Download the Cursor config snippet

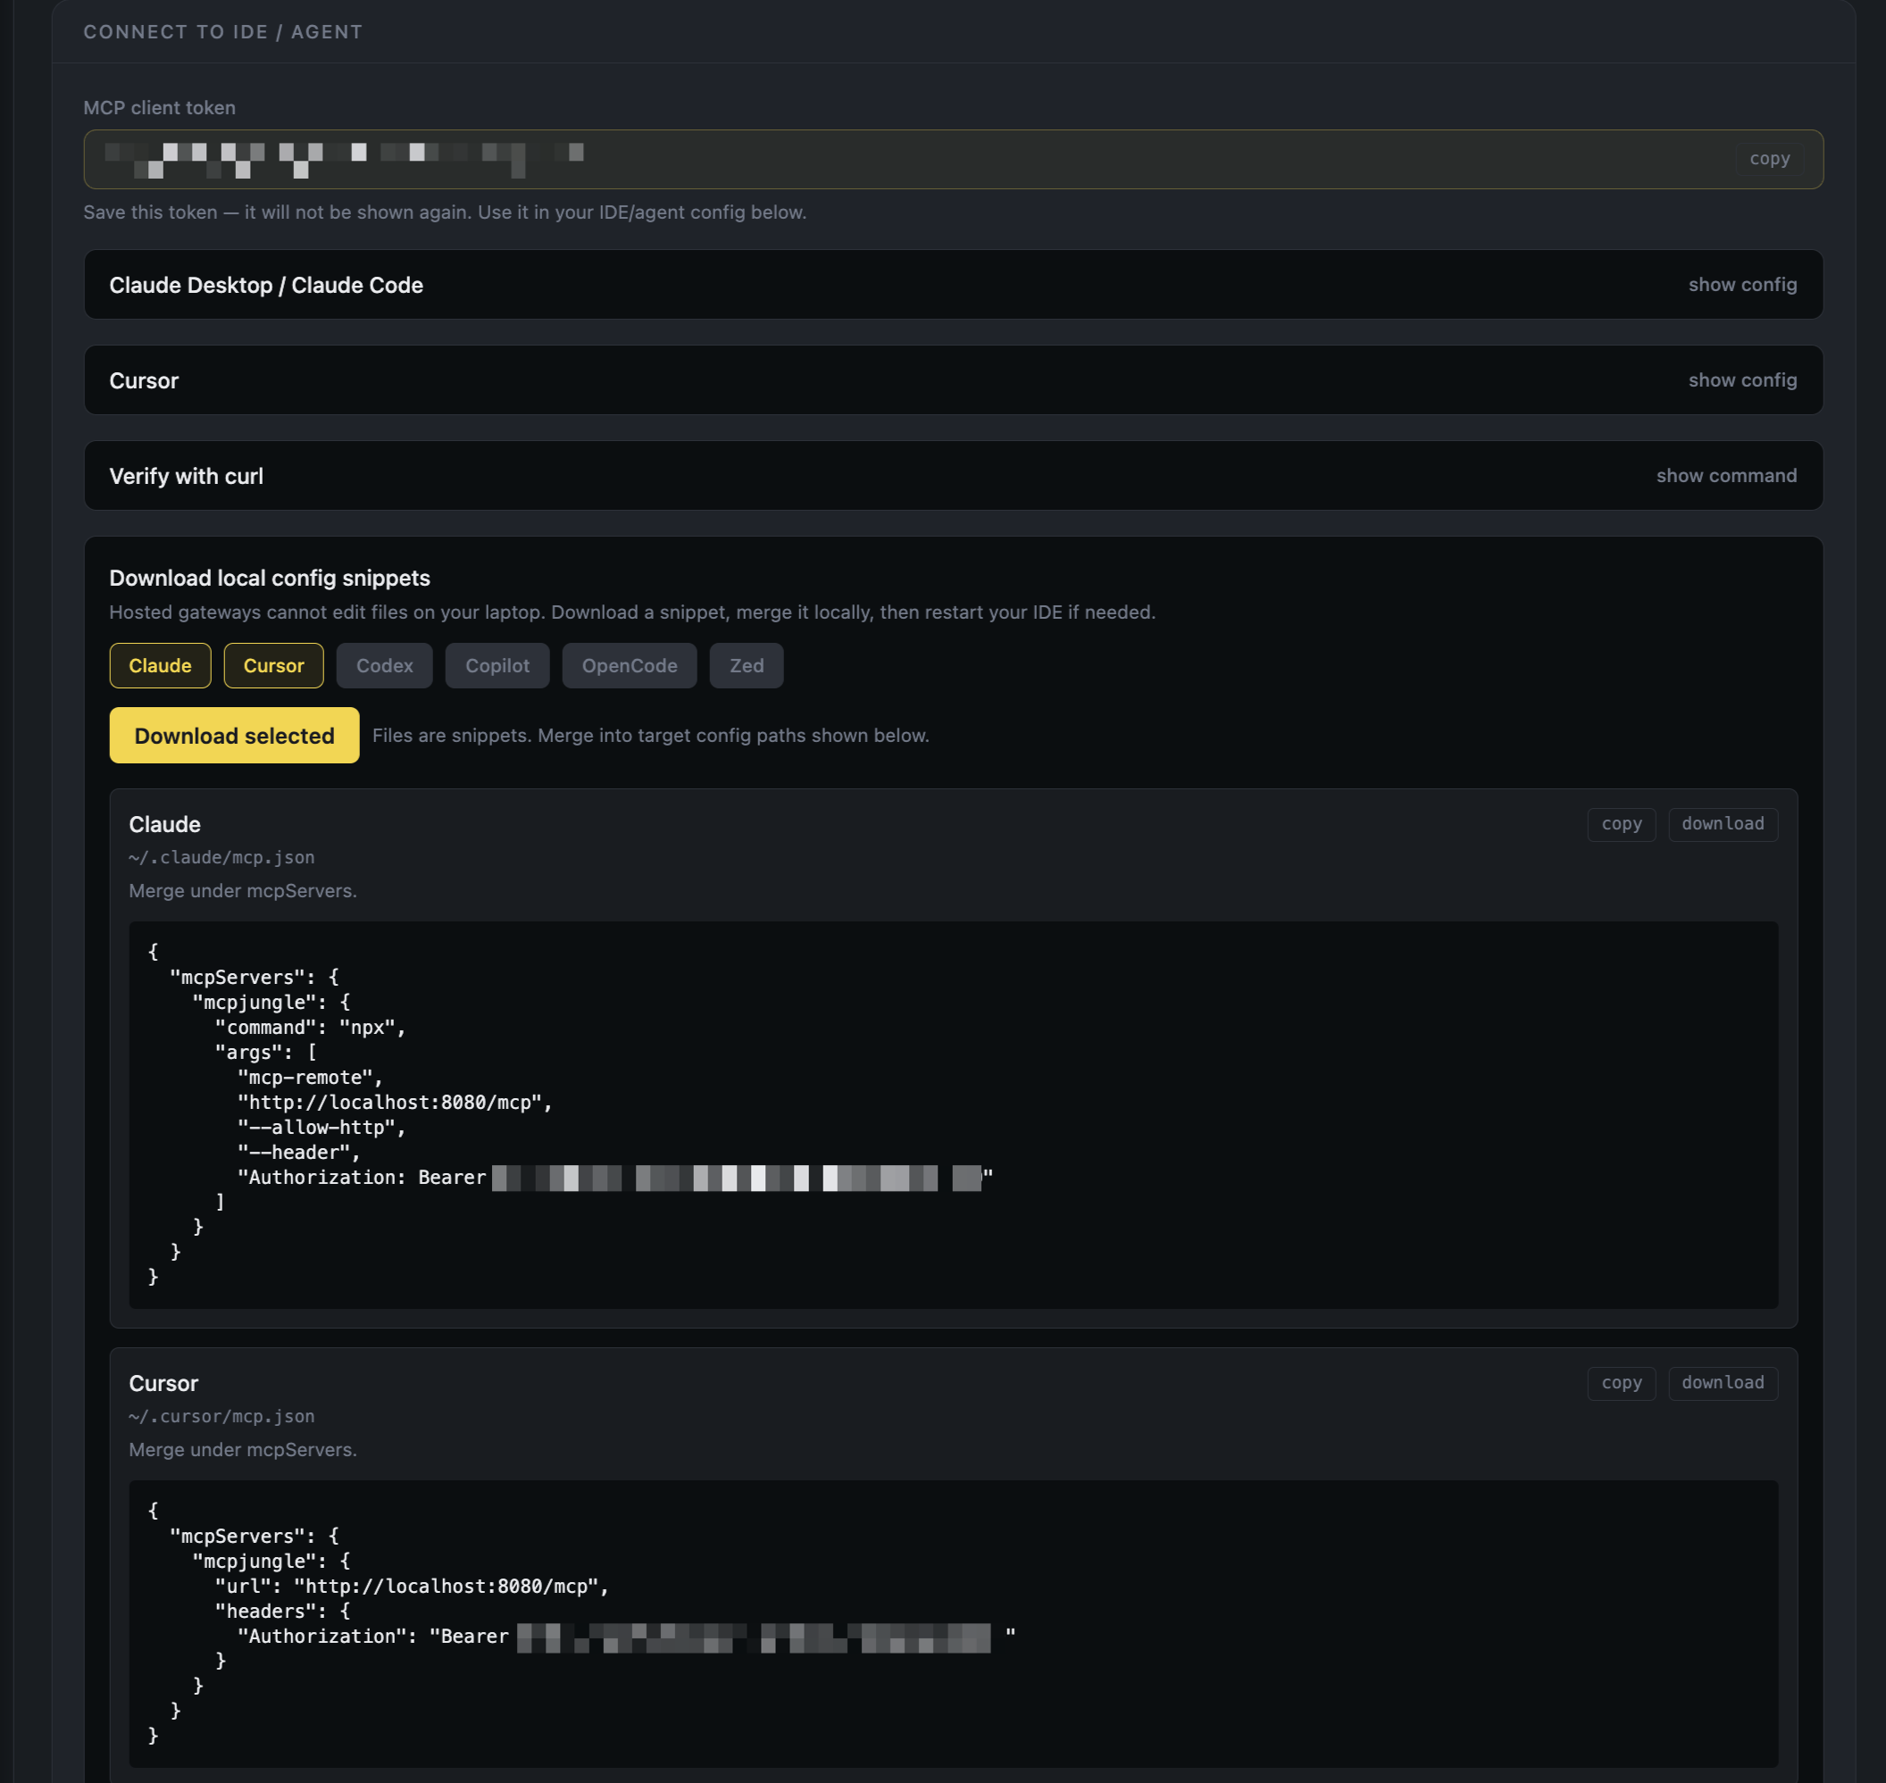(1723, 1383)
